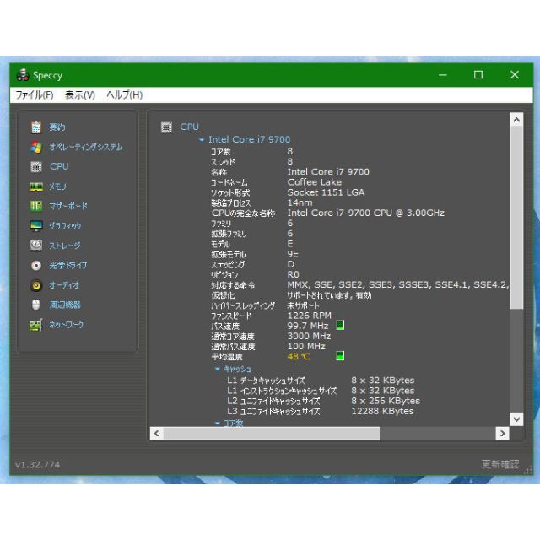Click the ストレージ sidebar label
Image resolution: width=540 pixels, height=540 pixels.
pos(65,246)
